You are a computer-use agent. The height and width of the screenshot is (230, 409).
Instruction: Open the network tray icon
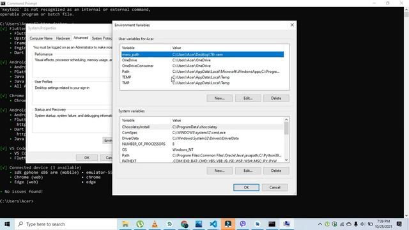[x=341, y=224]
